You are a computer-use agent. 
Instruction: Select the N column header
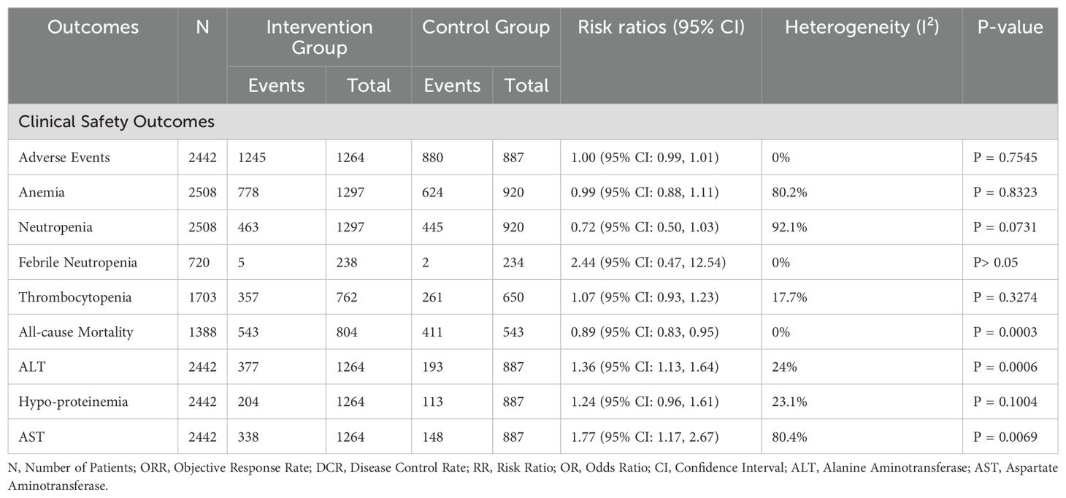[x=202, y=28]
